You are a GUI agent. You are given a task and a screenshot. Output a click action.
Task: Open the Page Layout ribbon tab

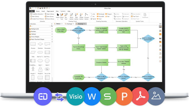(50, 11)
